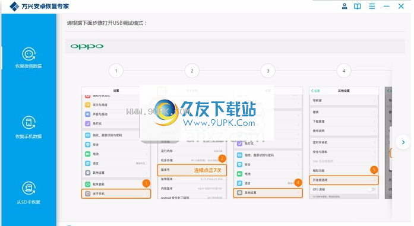The width and height of the screenshot is (414, 226).
Task: Minimize the 万兴安卓恢复专家 window
Action: 387,6
